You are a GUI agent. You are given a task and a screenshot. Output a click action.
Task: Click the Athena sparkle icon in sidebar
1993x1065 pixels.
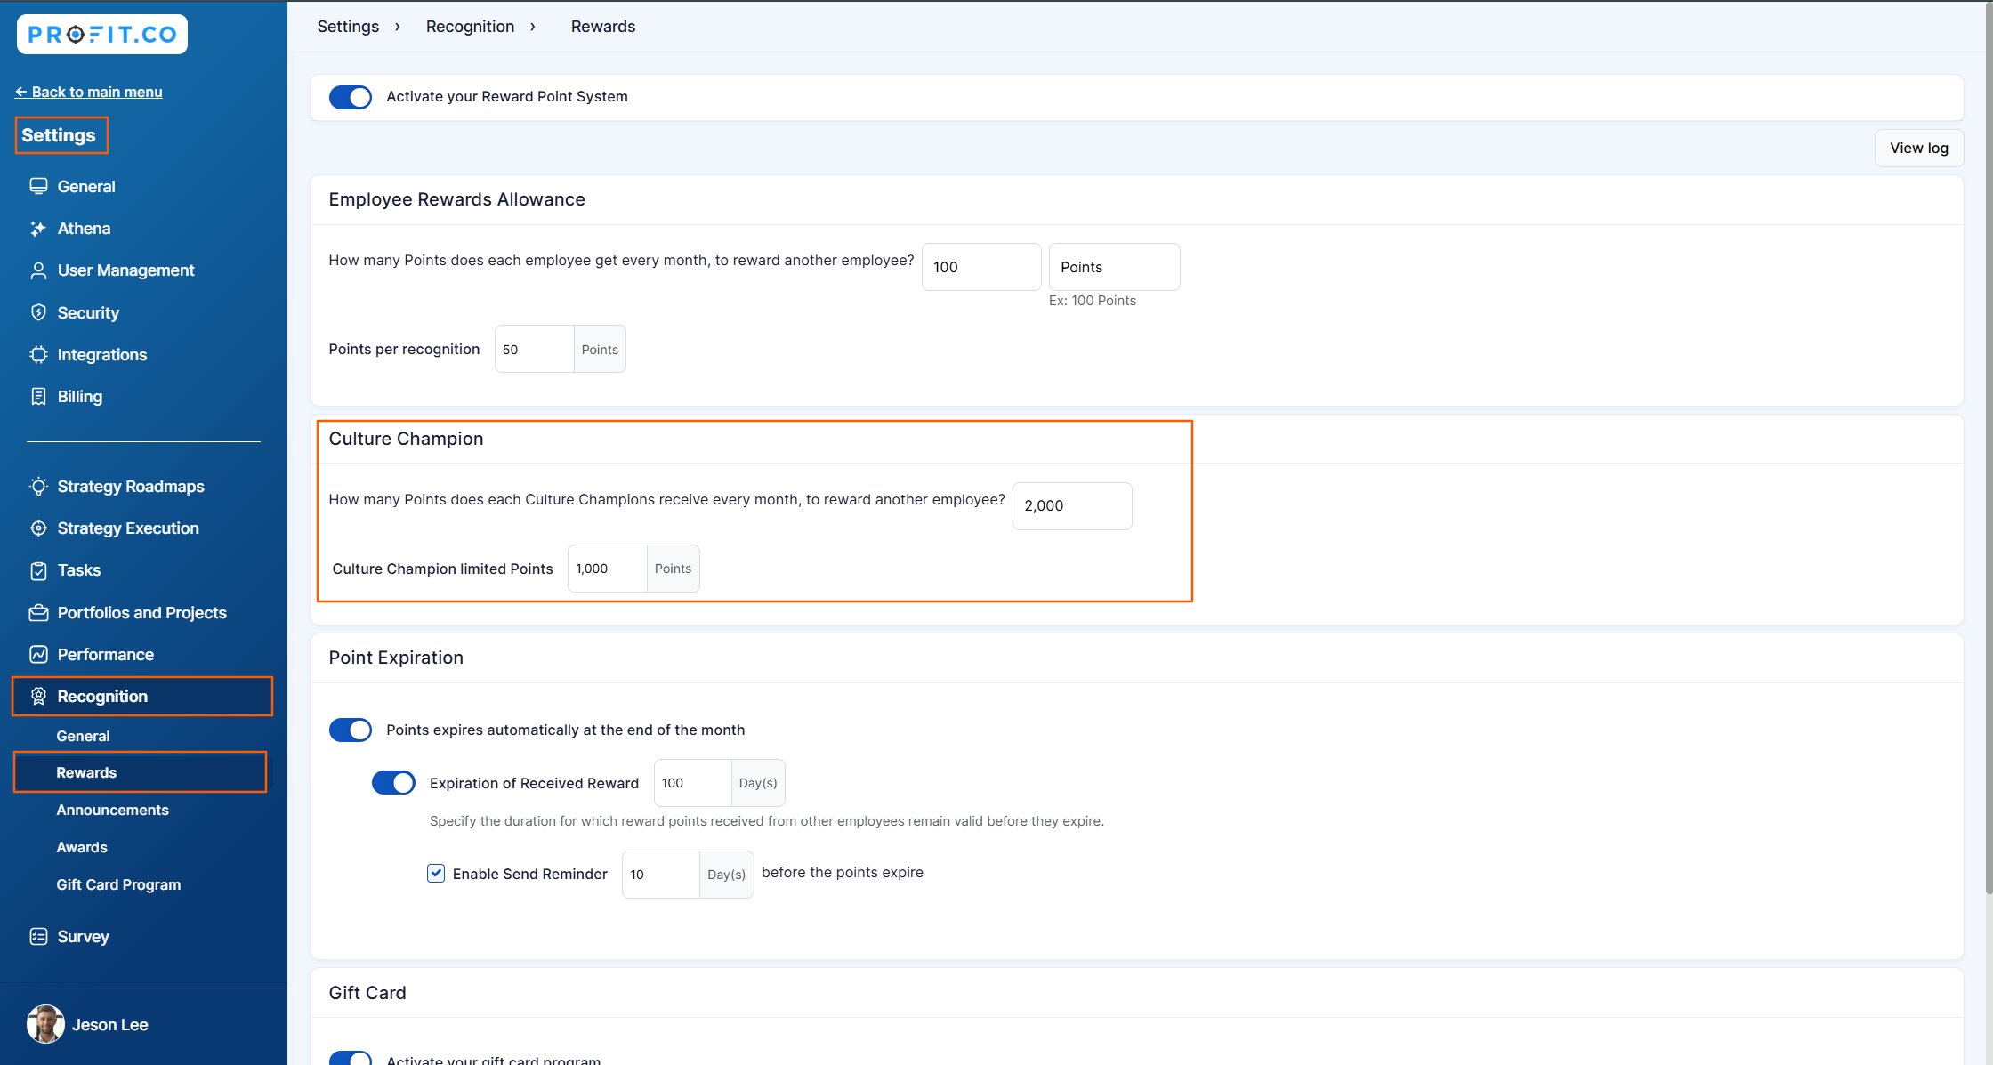click(38, 229)
